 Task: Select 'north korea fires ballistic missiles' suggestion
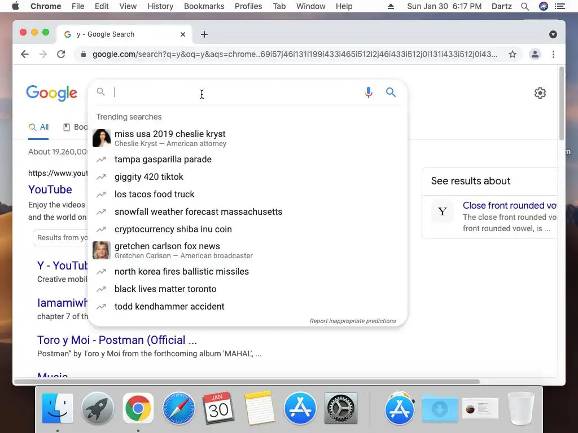click(248, 271)
